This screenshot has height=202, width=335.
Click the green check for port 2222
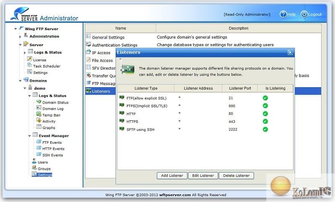[x=265, y=129]
